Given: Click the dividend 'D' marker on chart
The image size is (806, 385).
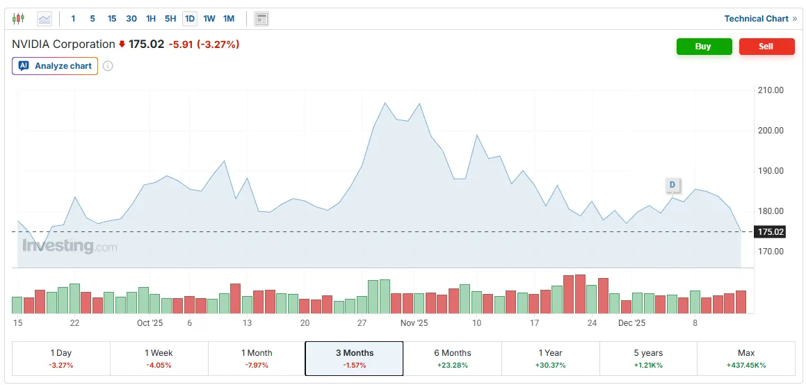Looking at the screenshot, I should [672, 185].
